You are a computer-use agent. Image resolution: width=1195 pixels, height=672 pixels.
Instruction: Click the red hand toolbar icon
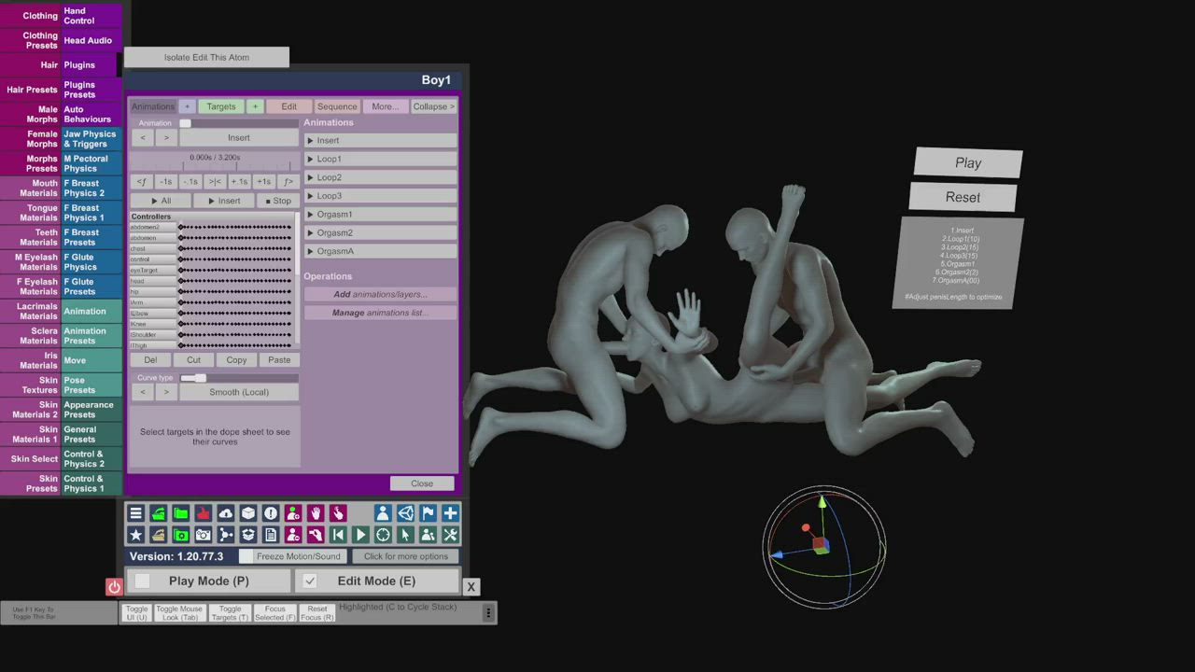pos(204,513)
